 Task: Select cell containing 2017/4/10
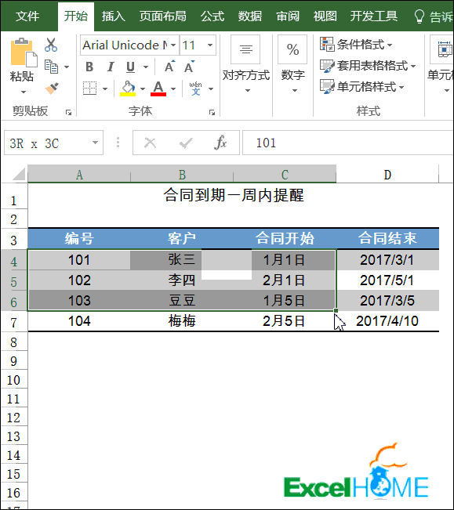387,321
